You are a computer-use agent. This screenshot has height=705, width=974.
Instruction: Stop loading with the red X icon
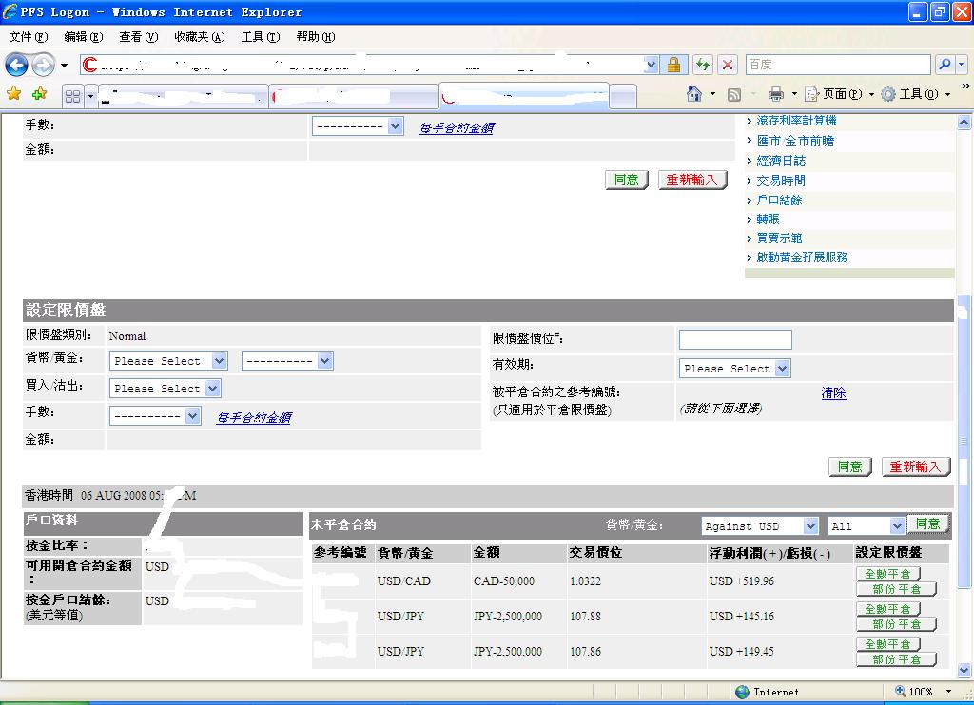pos(728,65)
